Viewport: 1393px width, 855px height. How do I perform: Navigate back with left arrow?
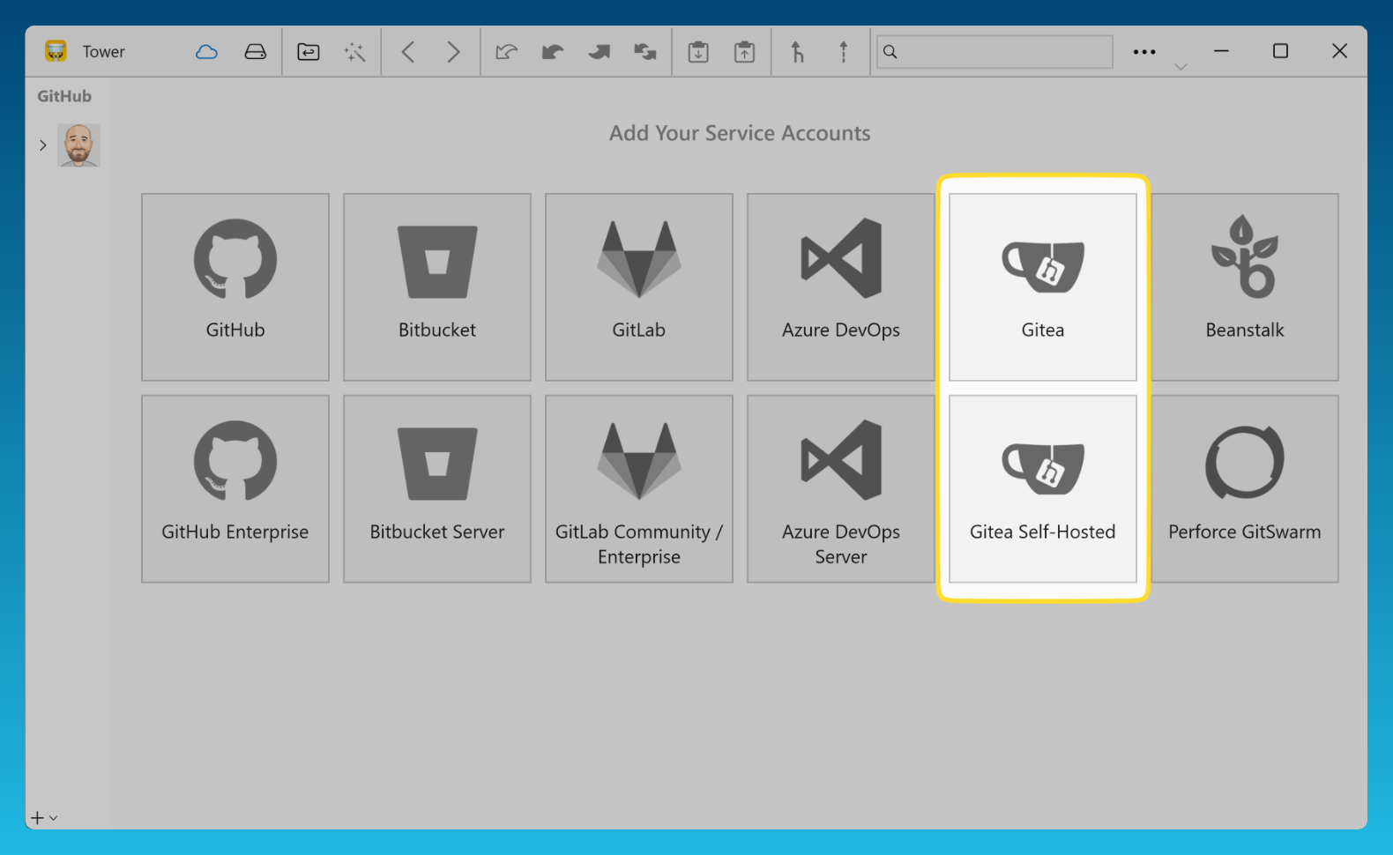click(x=407, y=52)
